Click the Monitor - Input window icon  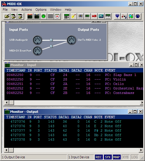tap(7, 65)
